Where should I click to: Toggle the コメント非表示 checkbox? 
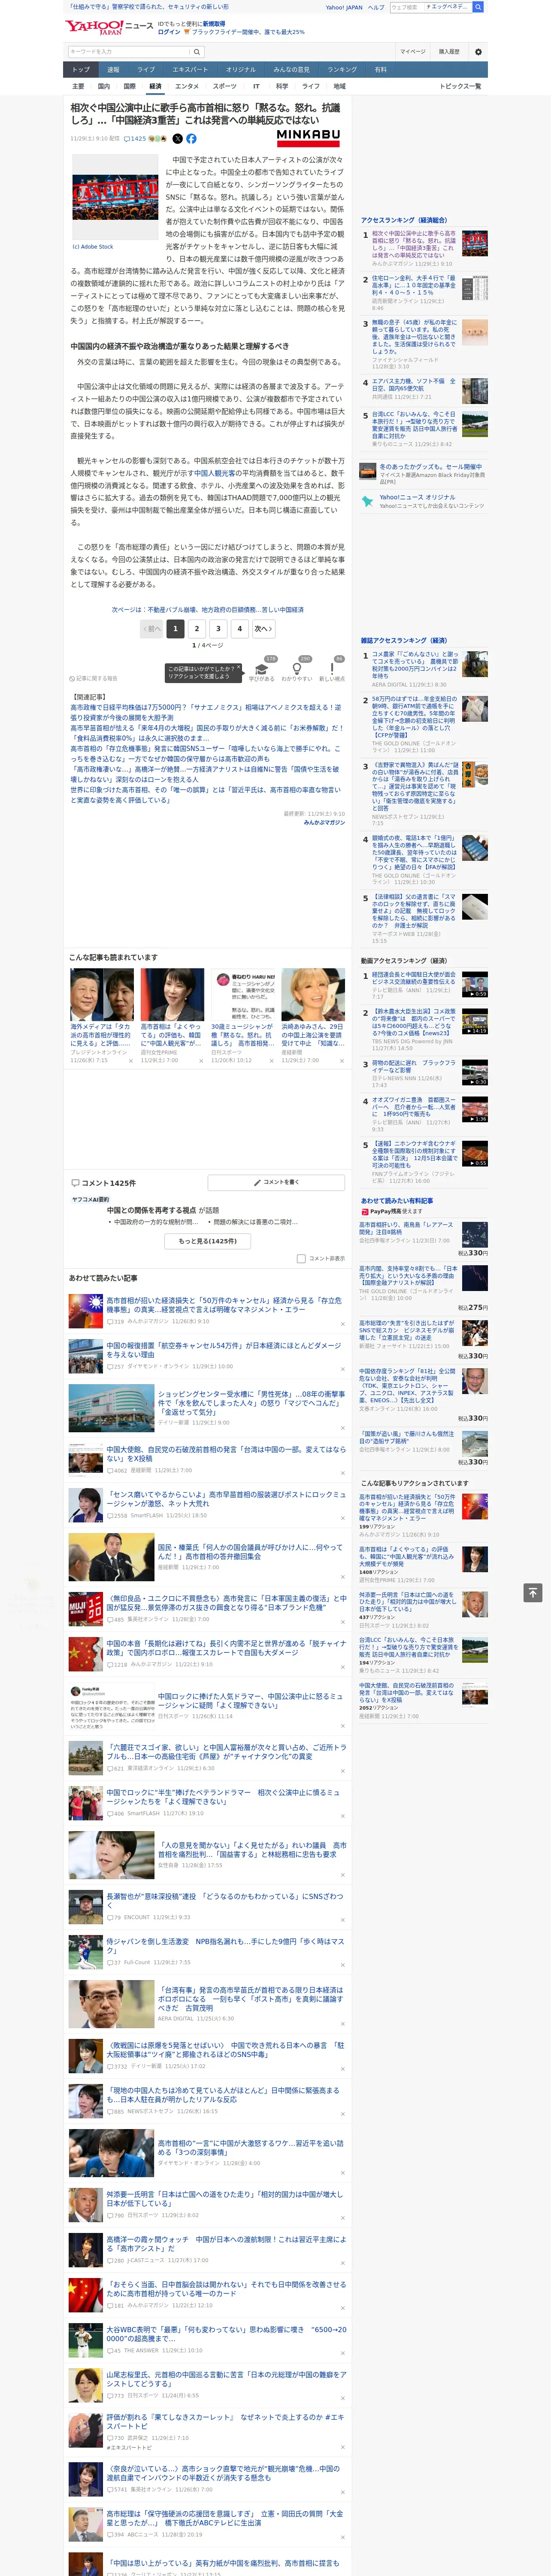(x=301, y=1259)
